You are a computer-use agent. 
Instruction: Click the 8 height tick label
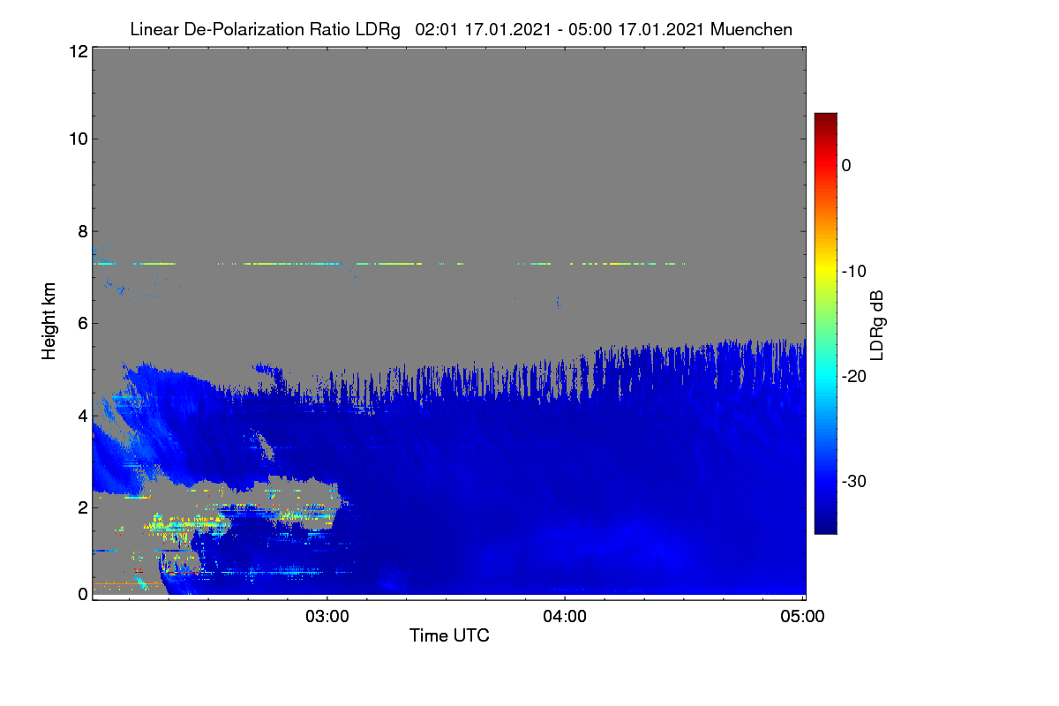(81, 231)
